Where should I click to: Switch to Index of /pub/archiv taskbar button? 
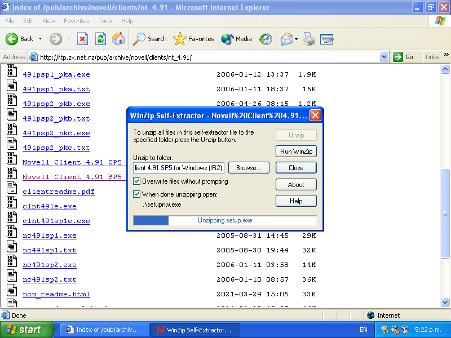pos(105,330)
